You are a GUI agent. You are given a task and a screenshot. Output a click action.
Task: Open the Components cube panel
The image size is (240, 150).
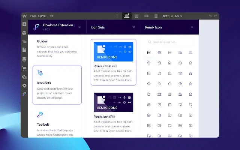24,33
